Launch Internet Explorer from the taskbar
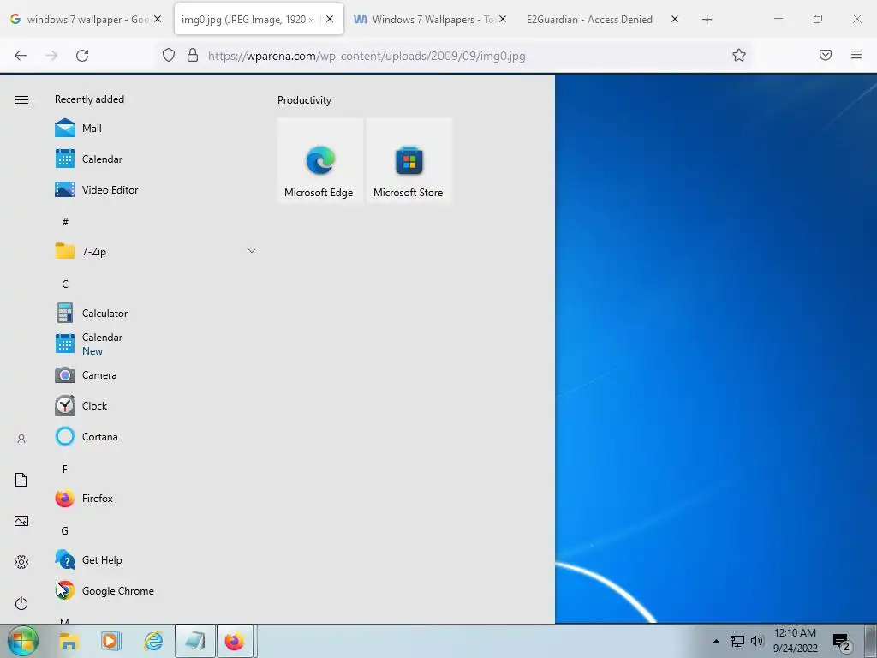This screenshot has height=658, width=877. [x=152, y=641]
